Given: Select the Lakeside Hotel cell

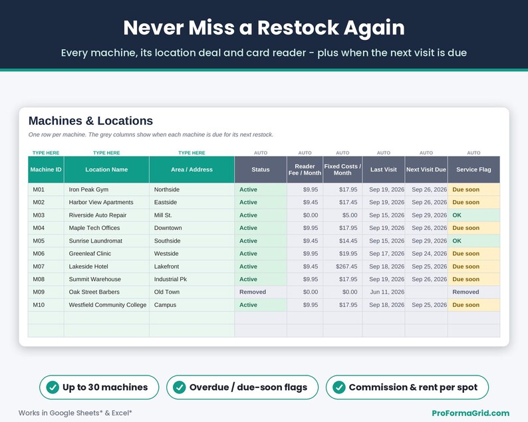Looking at the screenshot, I should click(106, 266).
